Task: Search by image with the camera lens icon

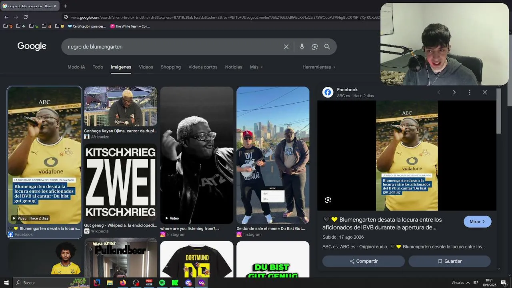Action: pyautogui.click(x=315, y=47)
